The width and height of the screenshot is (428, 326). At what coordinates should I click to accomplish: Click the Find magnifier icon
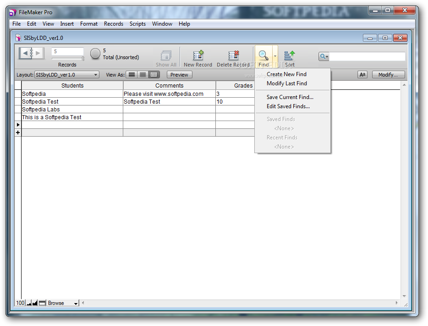pos(263,55)
